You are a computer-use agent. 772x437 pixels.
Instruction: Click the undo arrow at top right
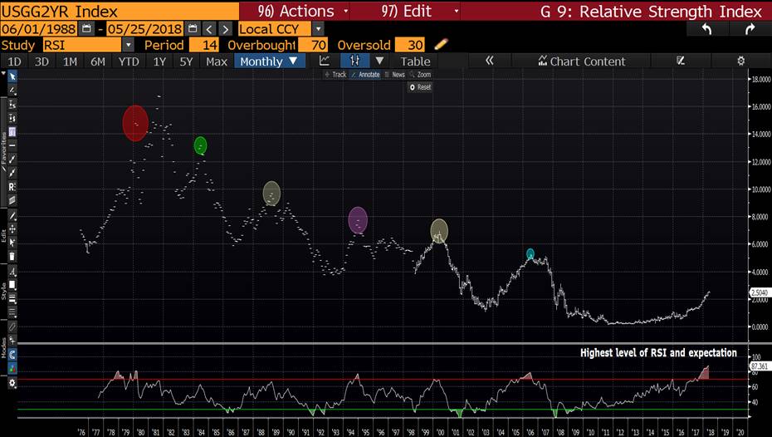[706, 29]
